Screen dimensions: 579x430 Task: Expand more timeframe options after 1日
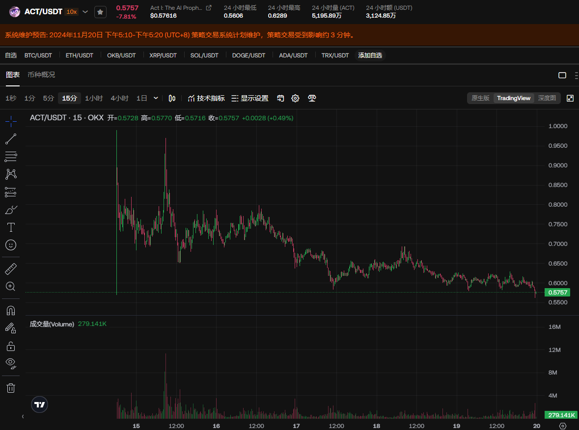click(x=156, y=98)
